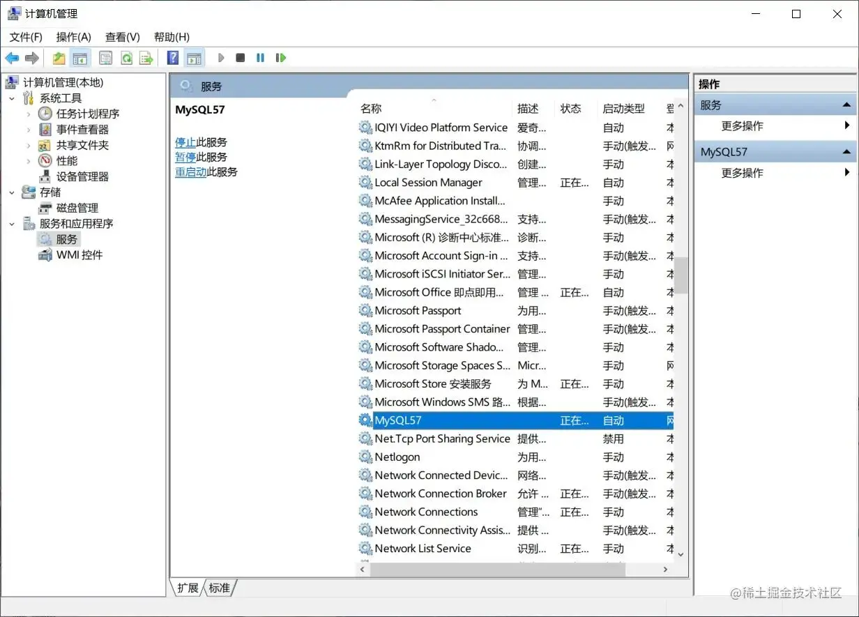
Task: Open 设备管理器 in the tree
Action: (x=82, y=176)
